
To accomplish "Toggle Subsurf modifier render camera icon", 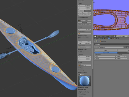I will pos(126,47).
